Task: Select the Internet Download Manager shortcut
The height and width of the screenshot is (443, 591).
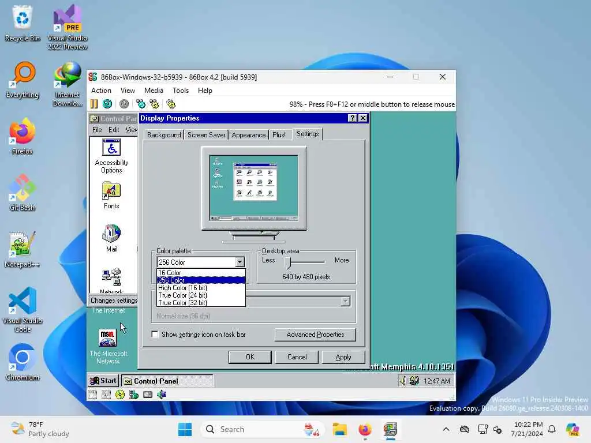Action: click(68, 84)
